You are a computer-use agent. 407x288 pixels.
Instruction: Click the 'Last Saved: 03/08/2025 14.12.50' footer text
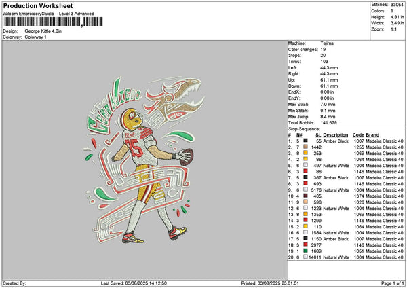click(x=134, y=283)
